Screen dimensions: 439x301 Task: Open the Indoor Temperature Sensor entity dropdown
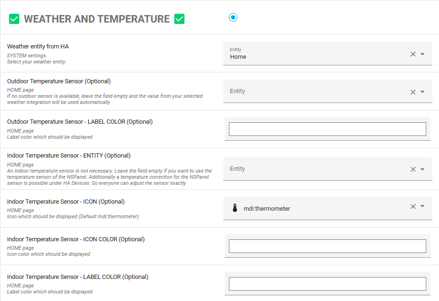click(423, 169)
